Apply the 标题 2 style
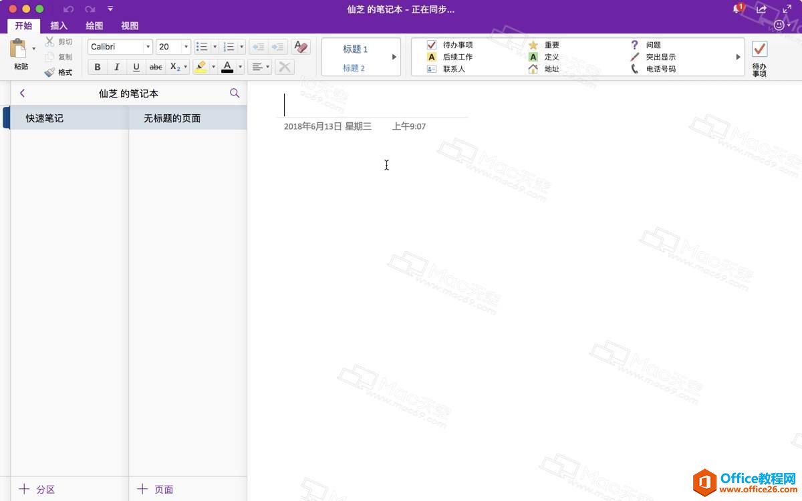The image size is (802, 501). pyautogui.click(x=354, y=67)
